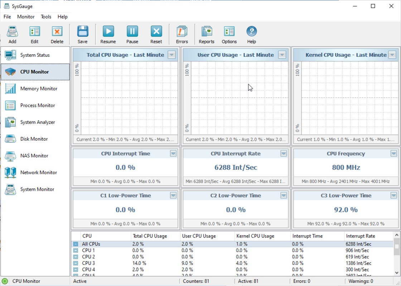The image size is (401, 286).
Task: Click the chip icon for All CPUs row
Action: pyautogui.click(x=76, y=244)
